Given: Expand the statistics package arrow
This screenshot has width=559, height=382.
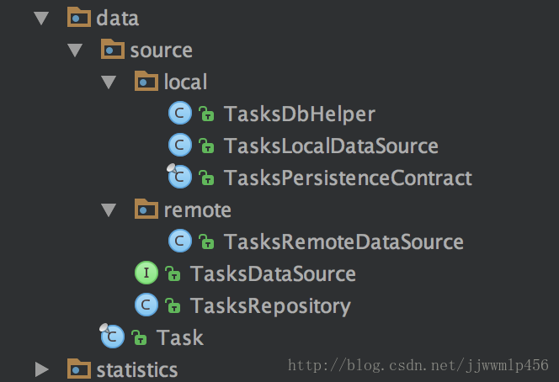Looking at the screenshot, I should pyautogui.click(x=41, y=369).
